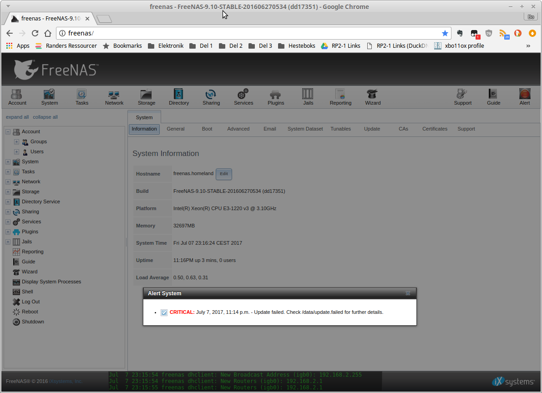Open the Directory toolbar icon
Image resolution: width=542 pixels, height=393 pixels.
pyautogui.click(x=179, y=97)
